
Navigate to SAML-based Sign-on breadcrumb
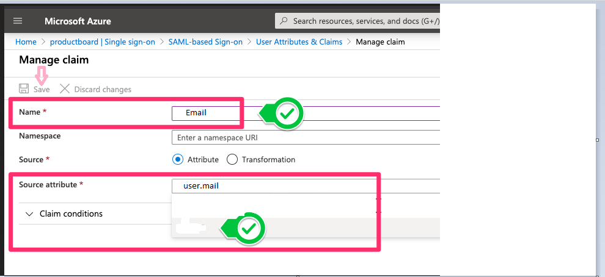(206, 42)
